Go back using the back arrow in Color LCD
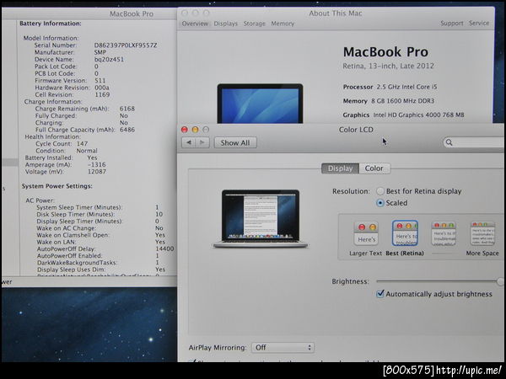This screenshot has width=506, height=379. [x=189, y=142]
